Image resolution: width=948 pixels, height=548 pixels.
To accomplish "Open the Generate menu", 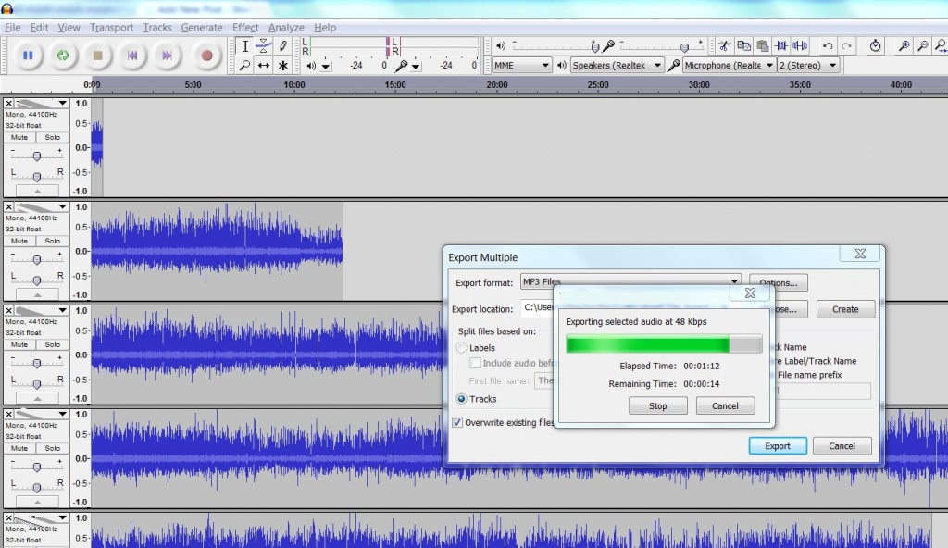I will point(201,27).
